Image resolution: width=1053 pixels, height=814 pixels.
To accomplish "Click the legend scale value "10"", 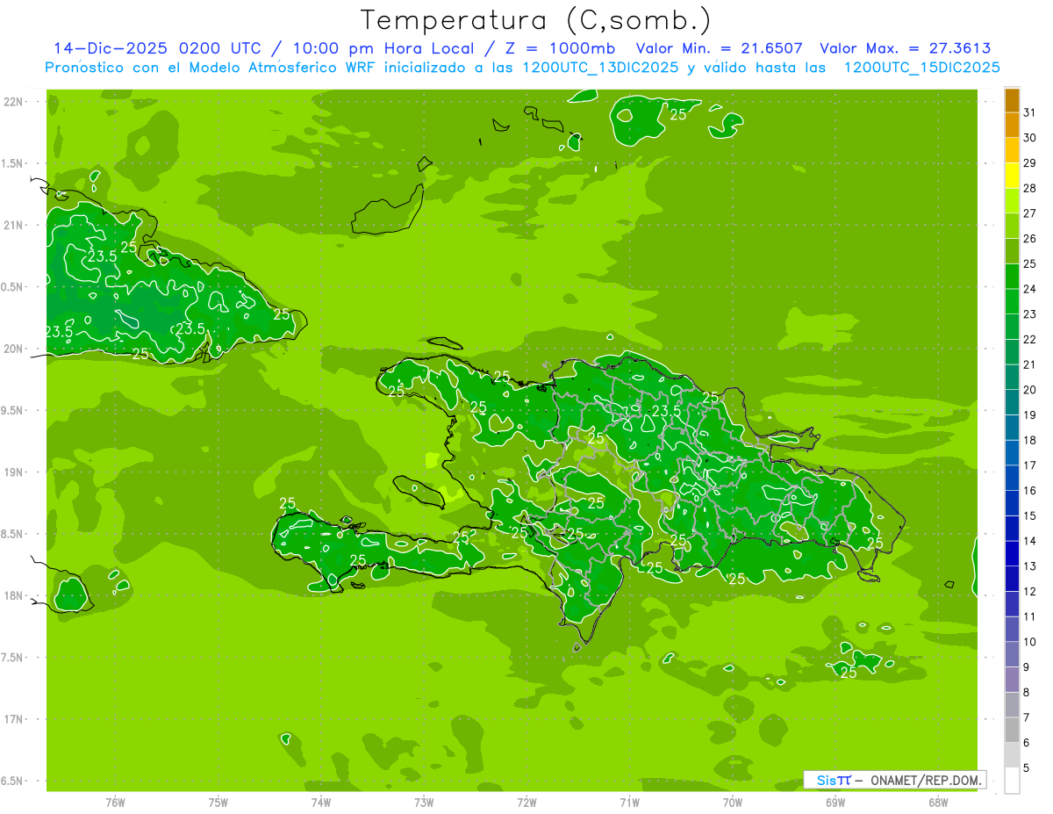I will point(1030,642).
